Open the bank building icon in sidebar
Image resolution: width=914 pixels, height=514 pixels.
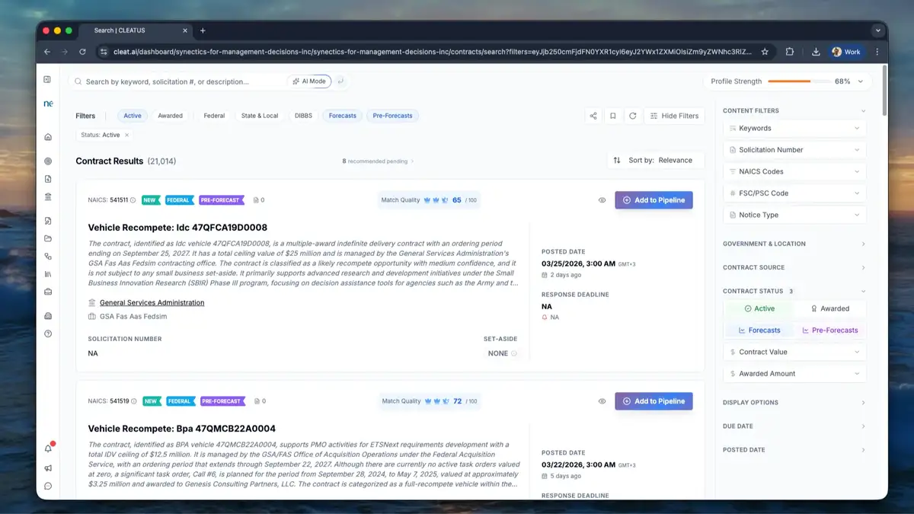point(48,196)
